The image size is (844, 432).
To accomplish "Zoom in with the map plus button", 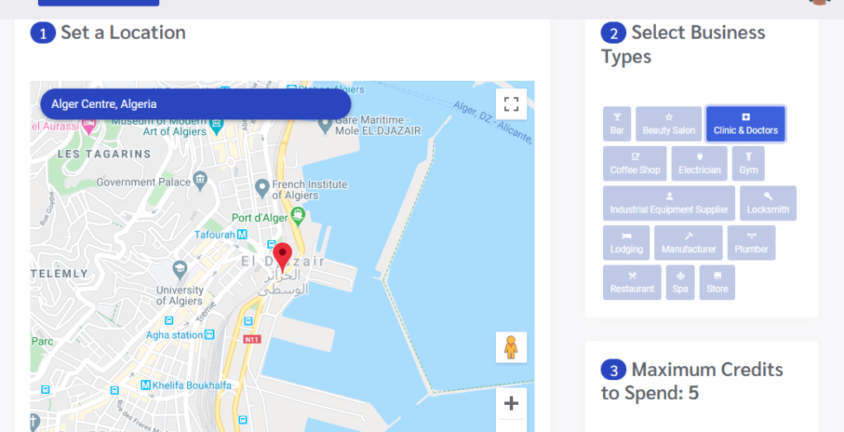I will click(511, 403).
